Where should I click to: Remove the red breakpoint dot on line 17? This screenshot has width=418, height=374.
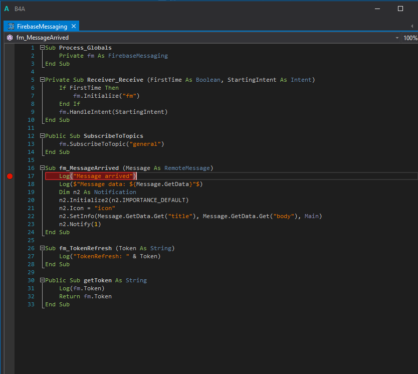click(x=10, y=176)
